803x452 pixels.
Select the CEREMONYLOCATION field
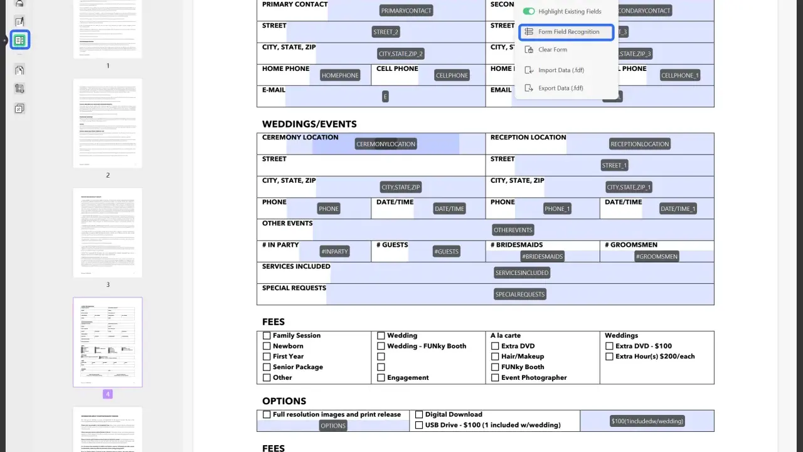386,144
